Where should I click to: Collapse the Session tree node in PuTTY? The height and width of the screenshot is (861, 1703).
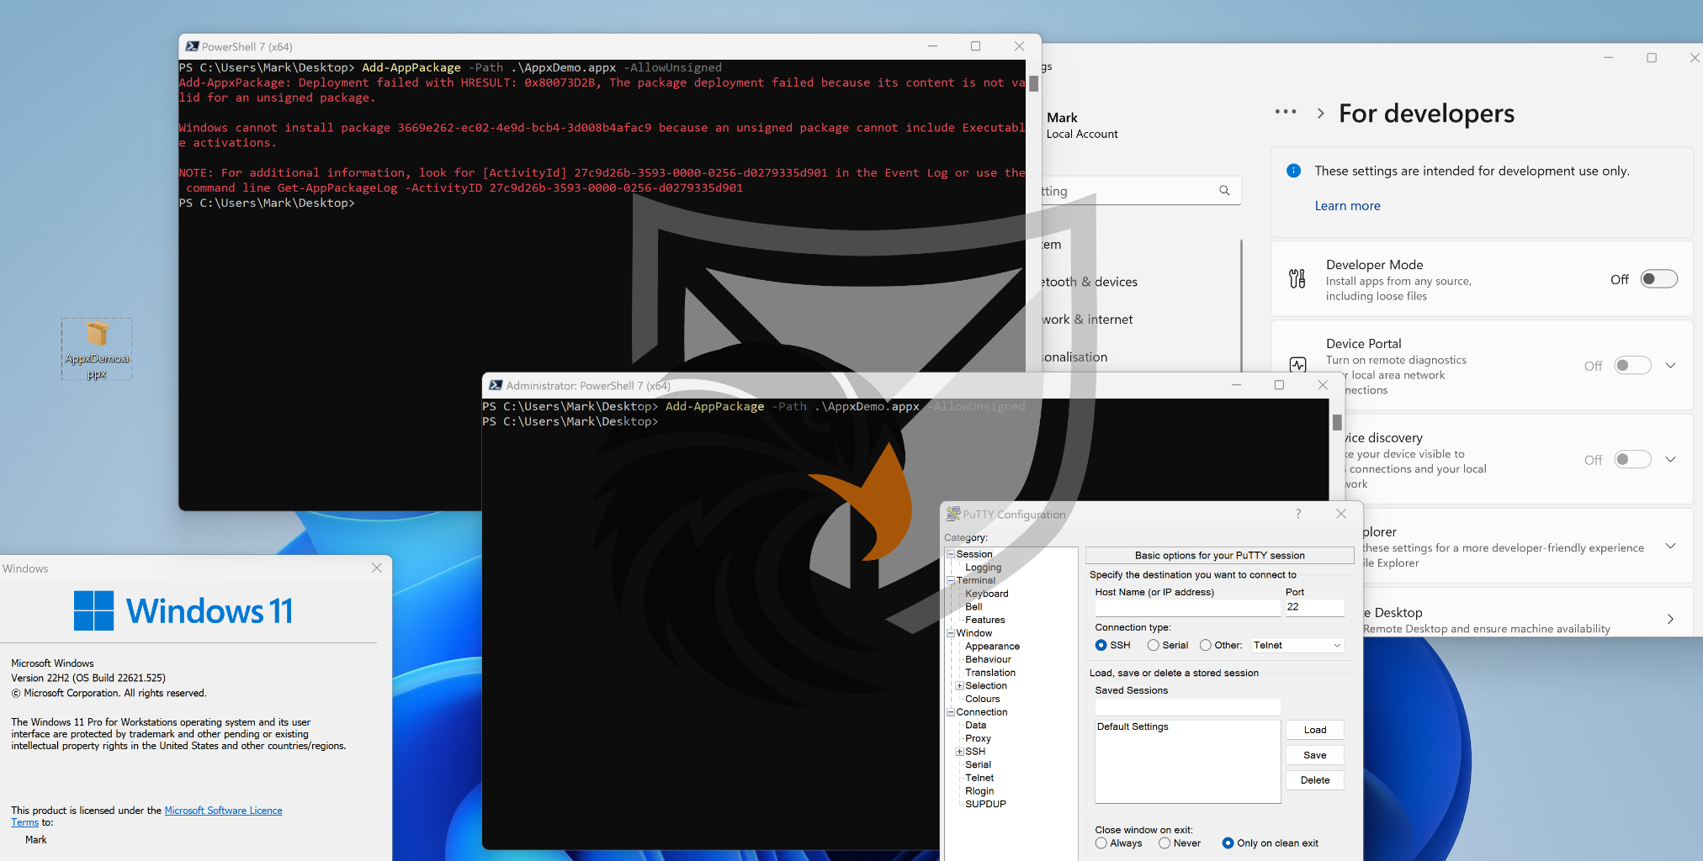[x=951, y=554]
